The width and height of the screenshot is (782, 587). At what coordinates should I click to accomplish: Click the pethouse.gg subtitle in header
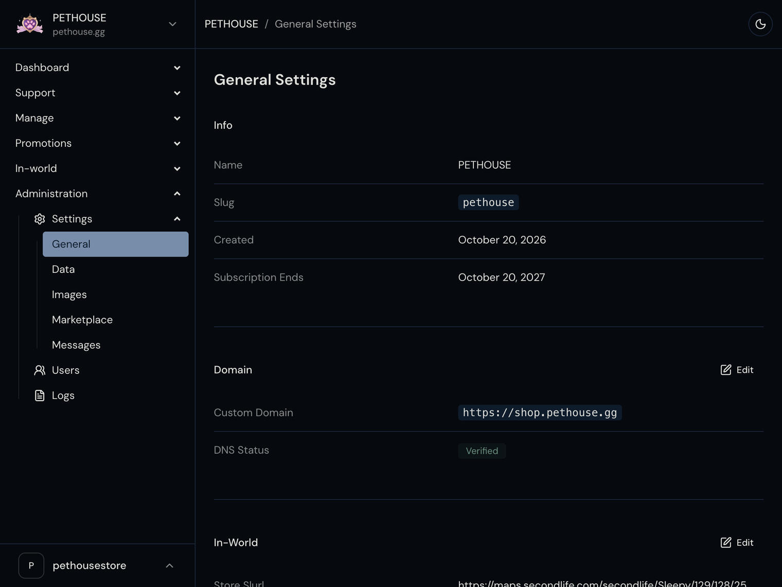click(79, 32)
